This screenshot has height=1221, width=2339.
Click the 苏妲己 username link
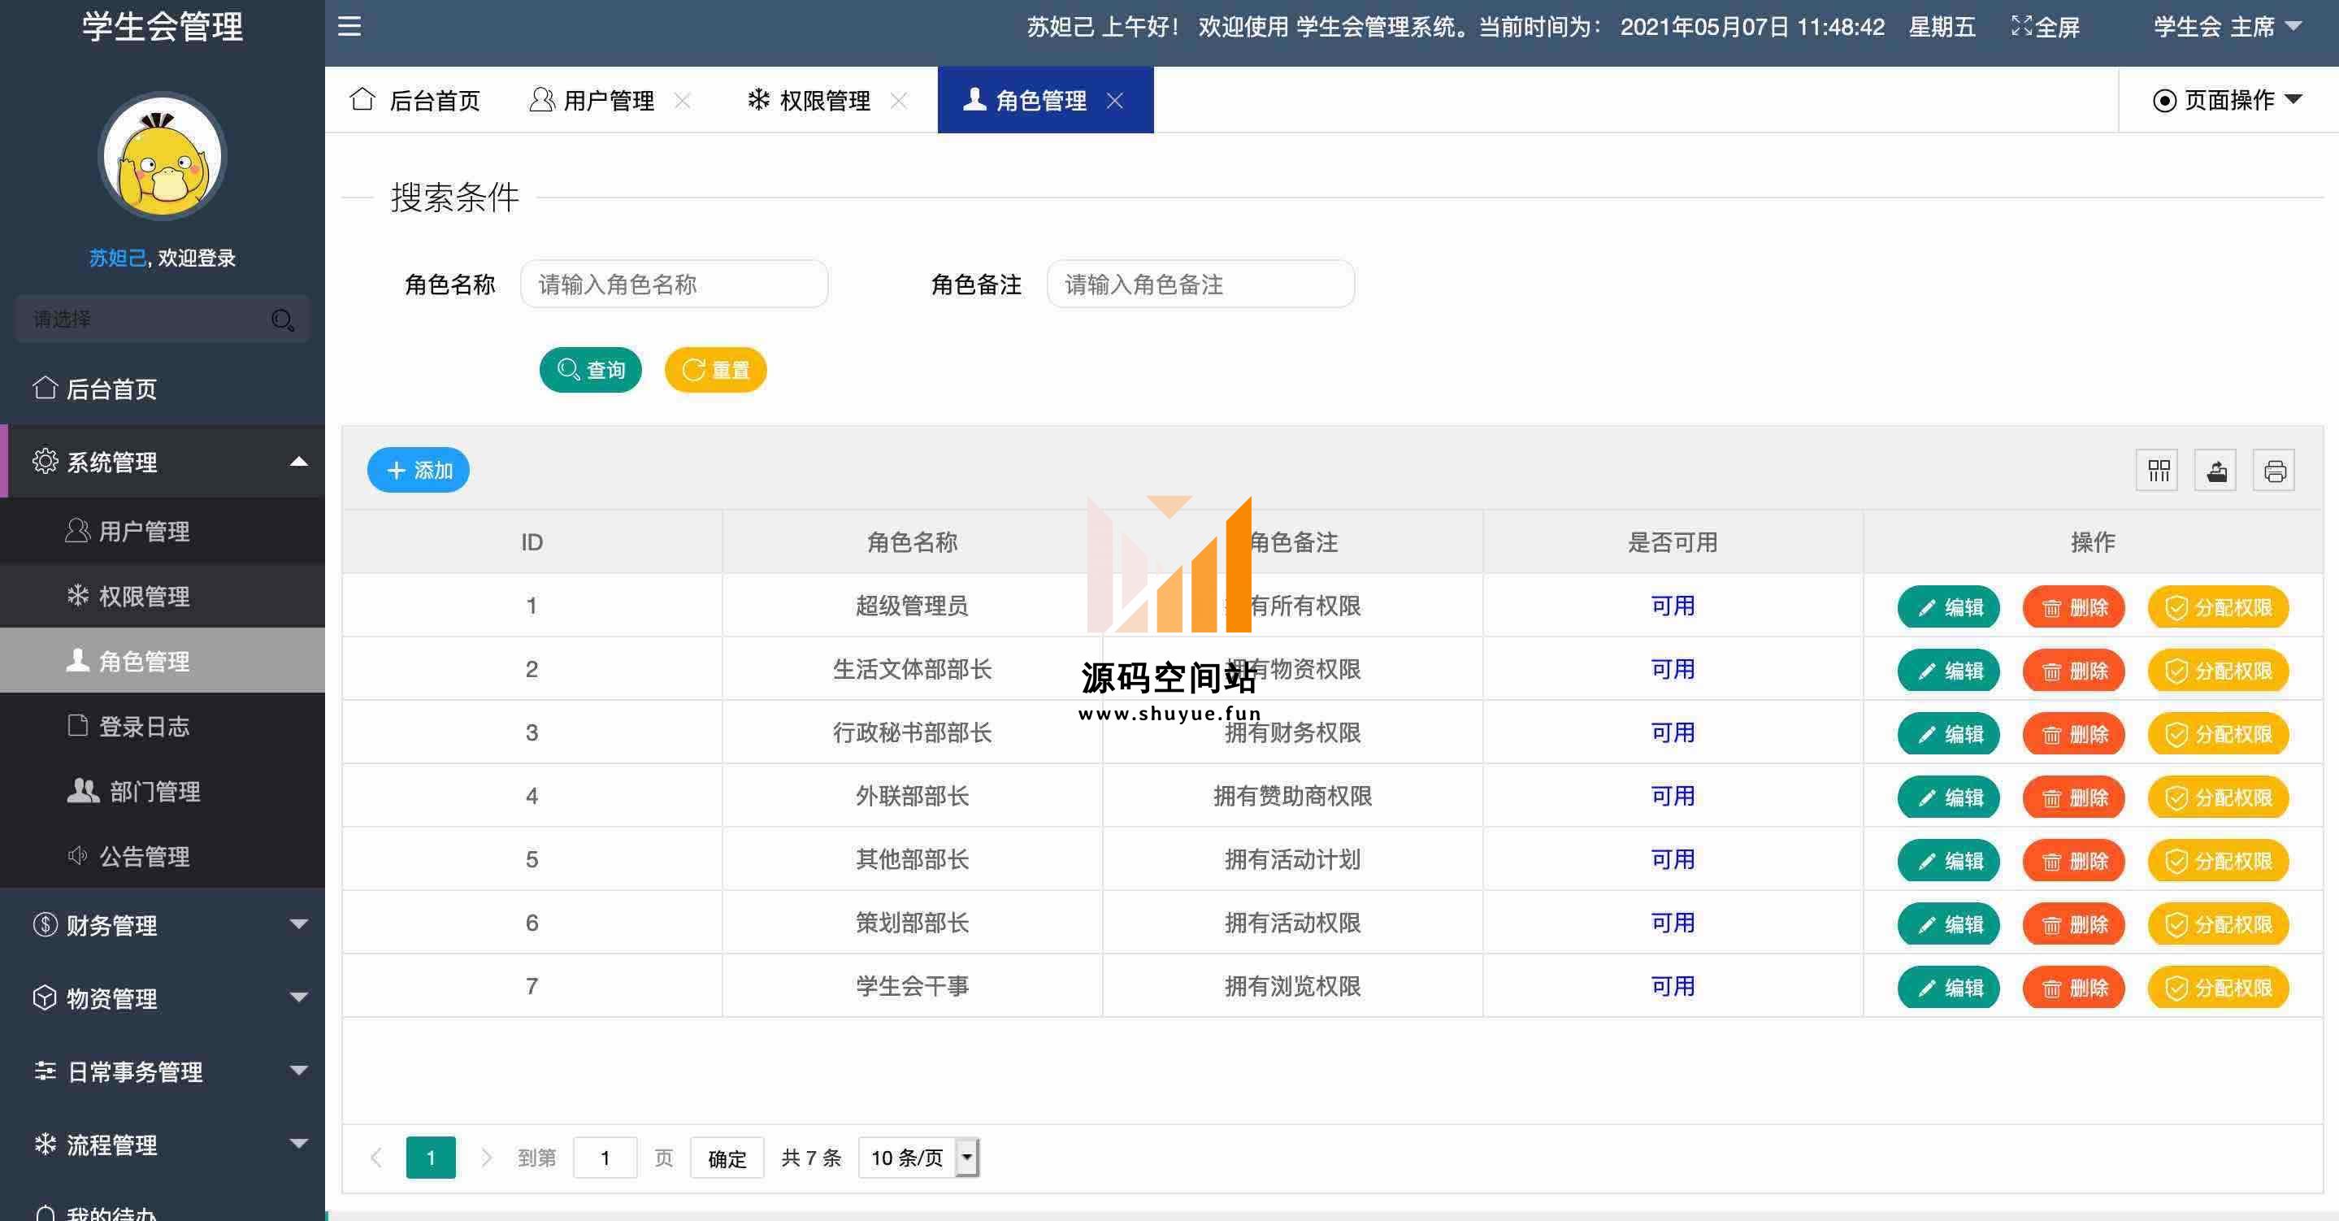point(117,258)
